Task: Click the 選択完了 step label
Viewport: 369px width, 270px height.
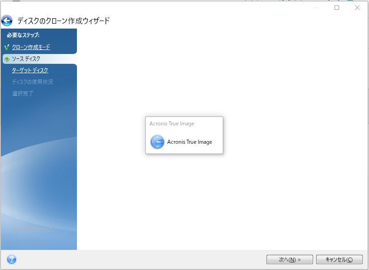Action: click(23, 93)
